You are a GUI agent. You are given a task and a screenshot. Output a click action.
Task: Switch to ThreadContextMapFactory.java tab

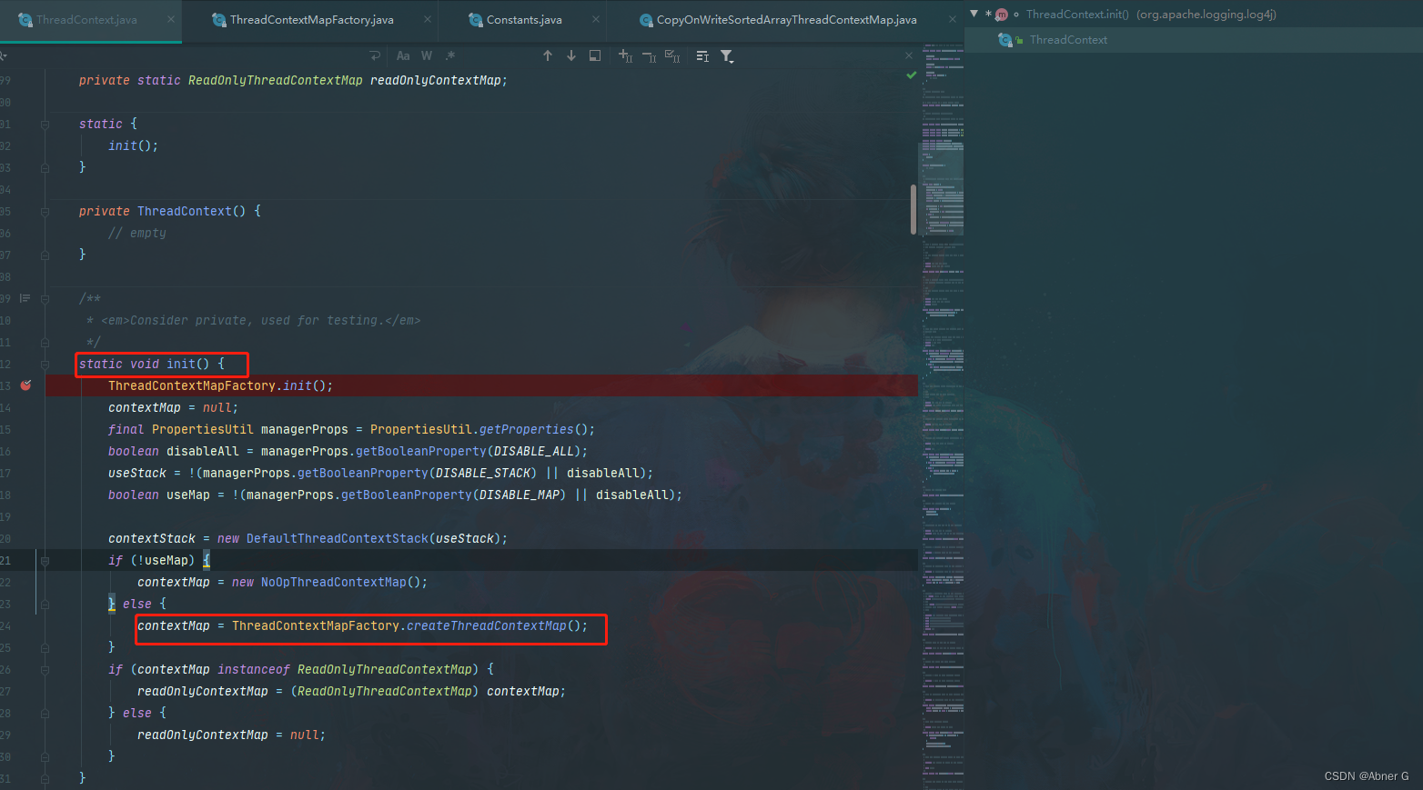311,20
